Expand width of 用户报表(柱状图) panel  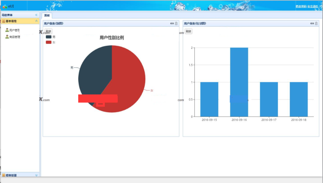pyautogui.click(x=312, y=23)
